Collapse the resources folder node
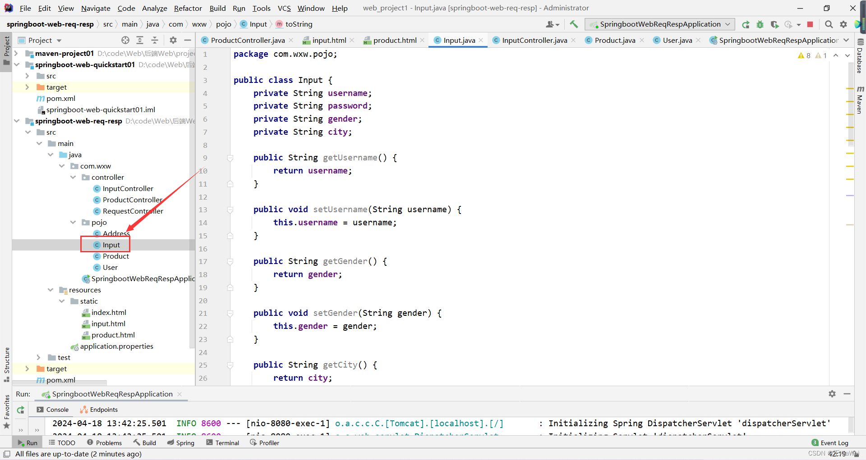Screen dimensions: 866x460 click(51, 290)
